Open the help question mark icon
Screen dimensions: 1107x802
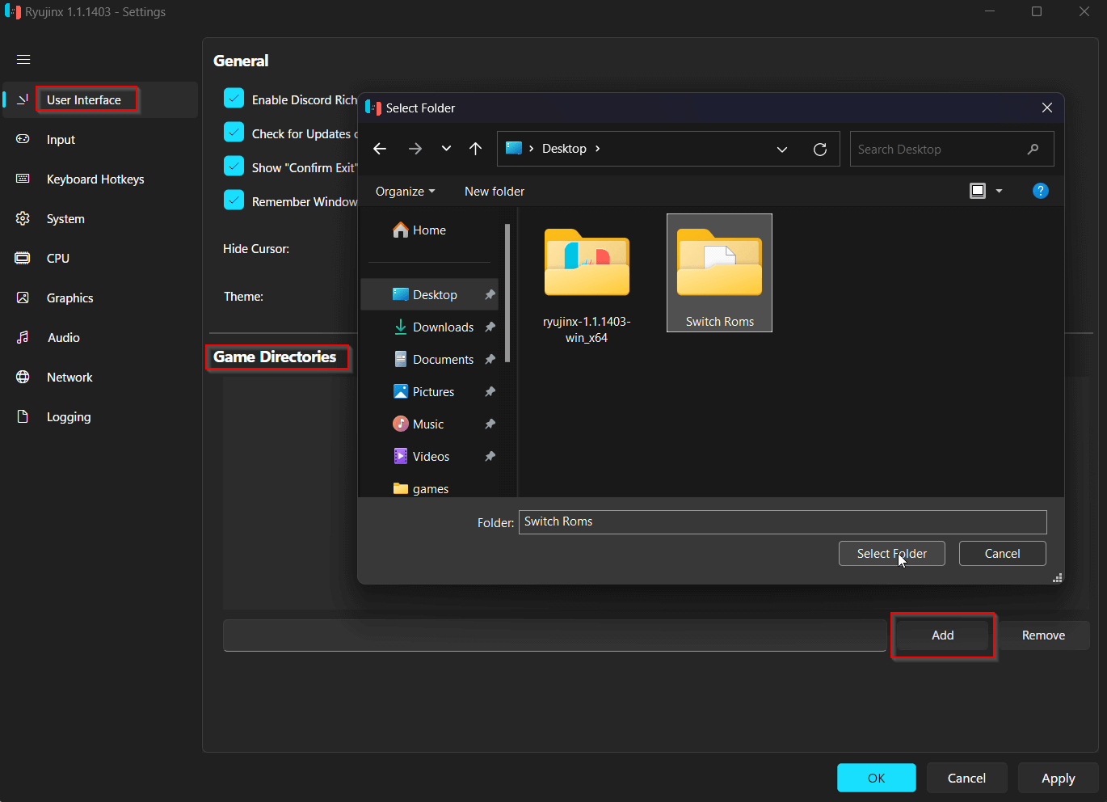point(1041,191)
